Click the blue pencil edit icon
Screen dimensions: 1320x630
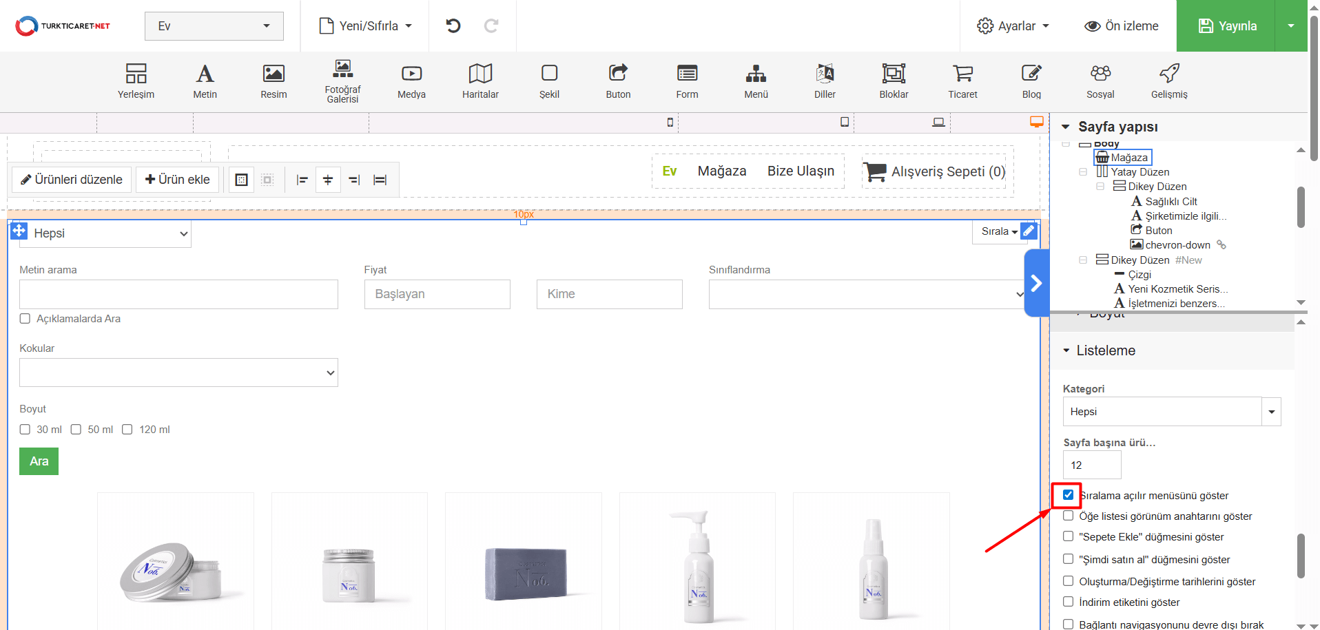[1029, 231]
